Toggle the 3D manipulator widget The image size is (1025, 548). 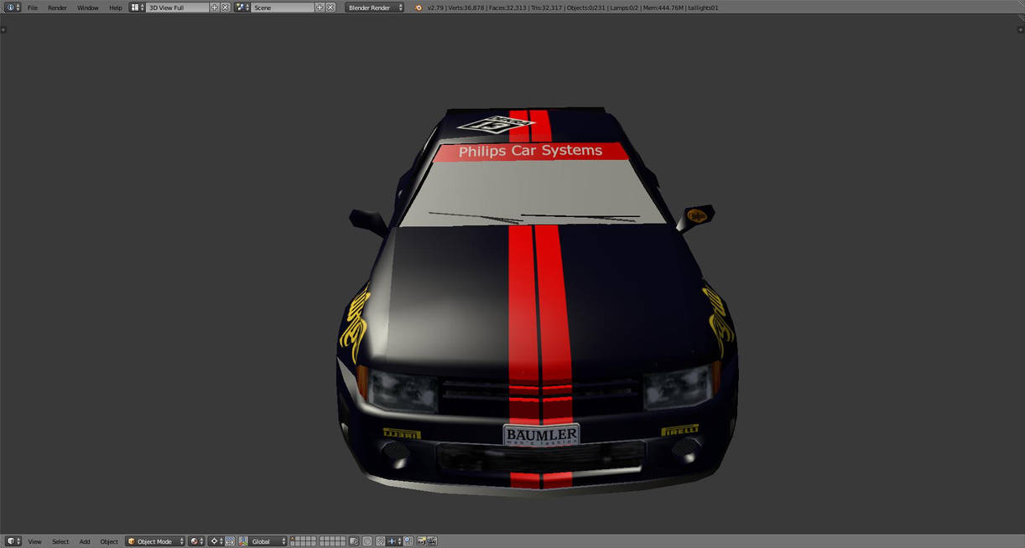pyautogui.click(x=243, y=541)
